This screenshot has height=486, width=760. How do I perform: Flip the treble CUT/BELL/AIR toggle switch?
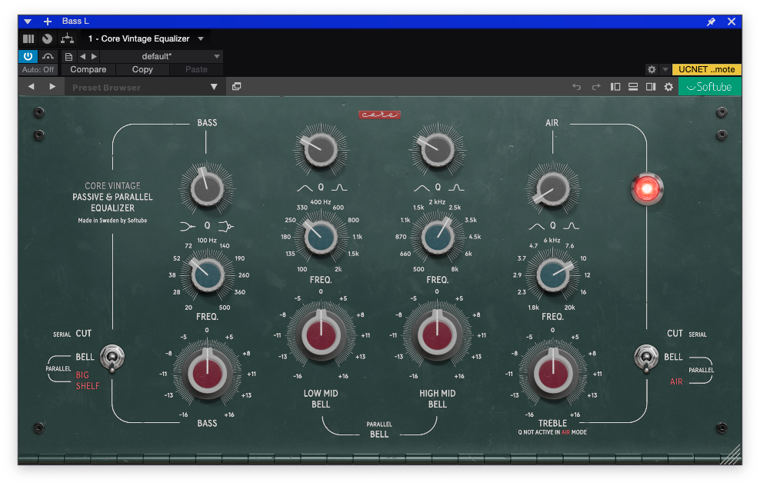click(646, 358)
